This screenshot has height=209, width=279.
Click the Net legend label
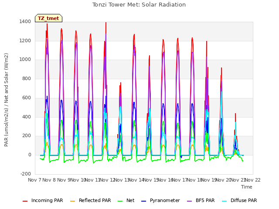coord(130,200)
